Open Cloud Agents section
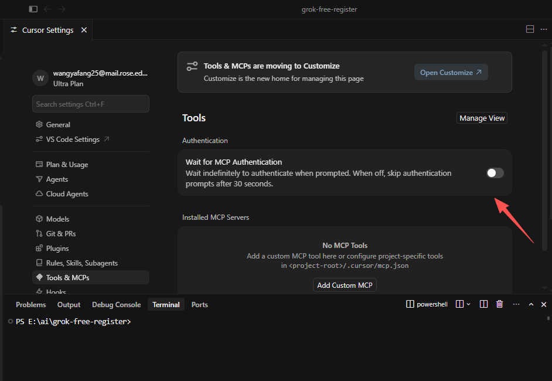Image resolution: width=552 pixels, height=381 pixels. pyautogui.click(x=90, y=194)
